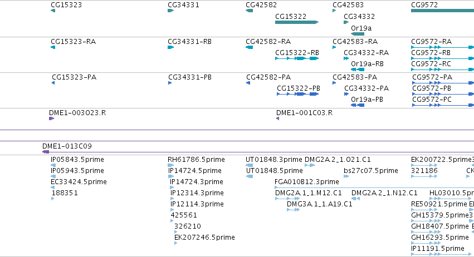This screenshot has height=257, width=474.
Task: Select transcript CG15323-RA
Action: pyautogui.click(x=73, y=42)
